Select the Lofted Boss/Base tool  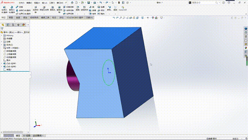click(x=23, y=10)
